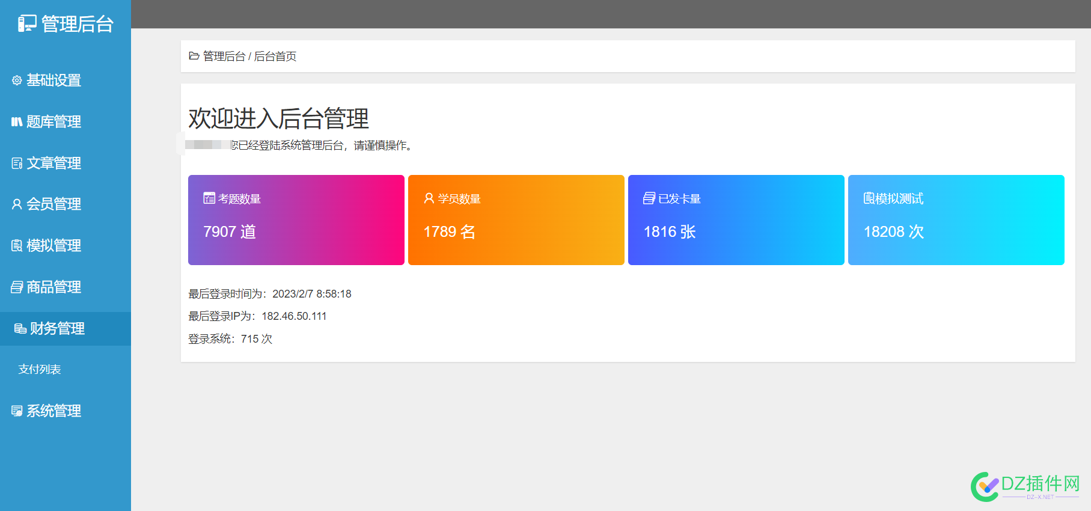
Task: Open the purple 考题数量 card
Action: point(296,220)
